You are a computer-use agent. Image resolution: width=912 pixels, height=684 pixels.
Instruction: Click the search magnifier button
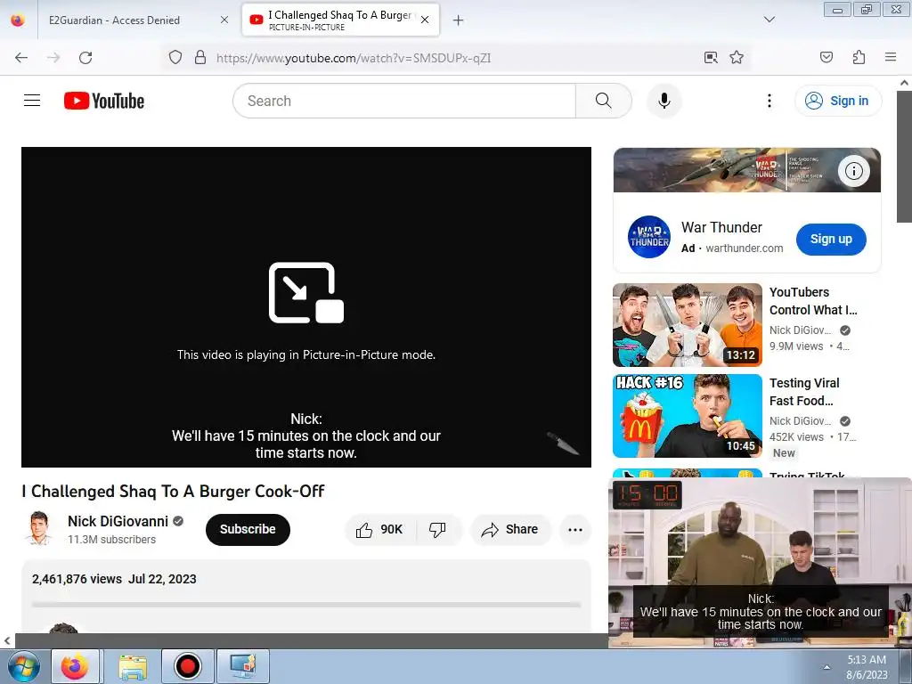[x=603, y=101]
